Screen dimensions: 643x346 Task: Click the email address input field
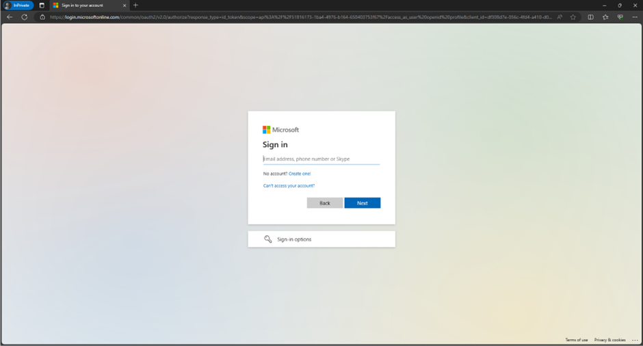(x=321, y=159)
